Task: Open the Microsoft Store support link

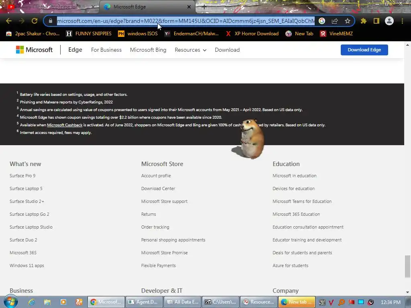Action: coord(164,201)
